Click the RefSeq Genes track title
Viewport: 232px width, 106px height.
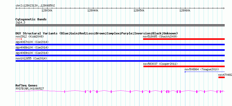[x=27, y=85]
